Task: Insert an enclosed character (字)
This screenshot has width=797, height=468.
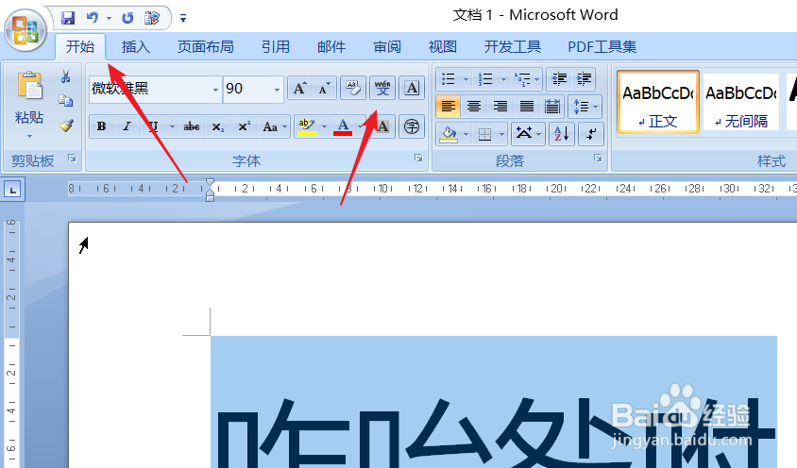Action: pos(412,126)
